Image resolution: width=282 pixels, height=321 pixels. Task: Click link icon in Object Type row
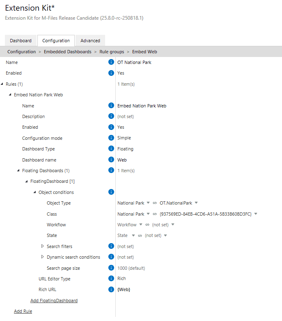point(155,203)
